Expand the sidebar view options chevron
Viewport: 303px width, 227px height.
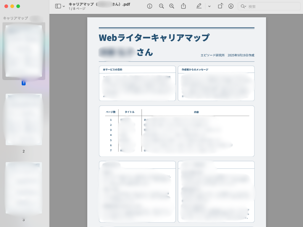pyautogui.click(x=64, y=7)
